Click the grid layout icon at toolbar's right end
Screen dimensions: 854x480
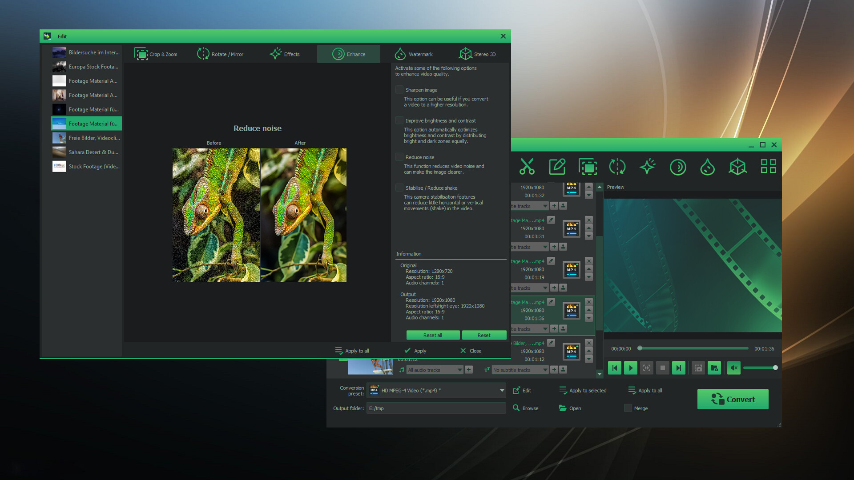[768, 167]
